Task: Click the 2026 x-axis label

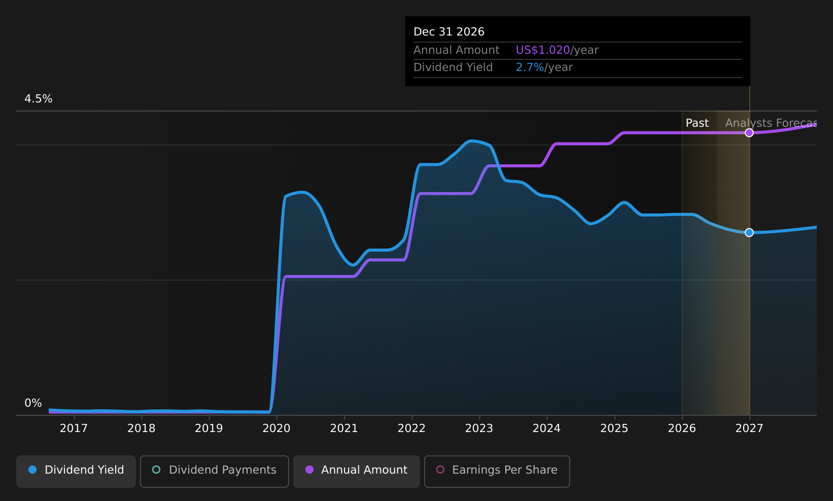Action: (682, 428)
